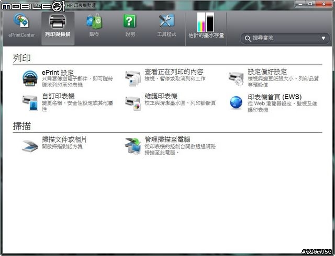Viewport: 335px width, 256px height.
Task: Click the 開啟掃描對話方塊 description text
Action: [62, 147]
